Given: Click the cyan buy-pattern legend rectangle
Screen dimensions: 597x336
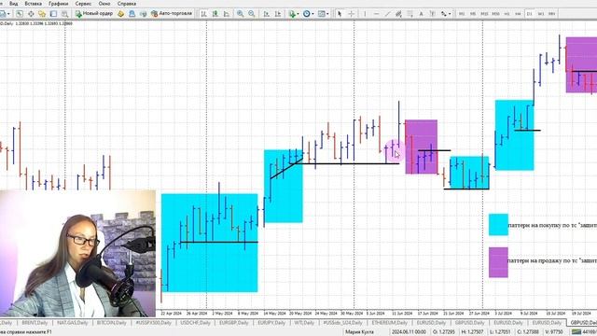Looking at the screenshot, I should (x=498, y=224).
